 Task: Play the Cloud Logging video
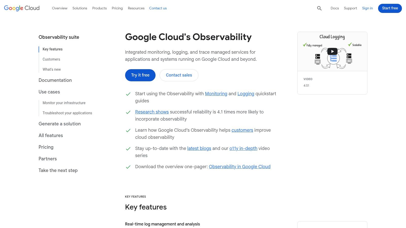point(332,51)
